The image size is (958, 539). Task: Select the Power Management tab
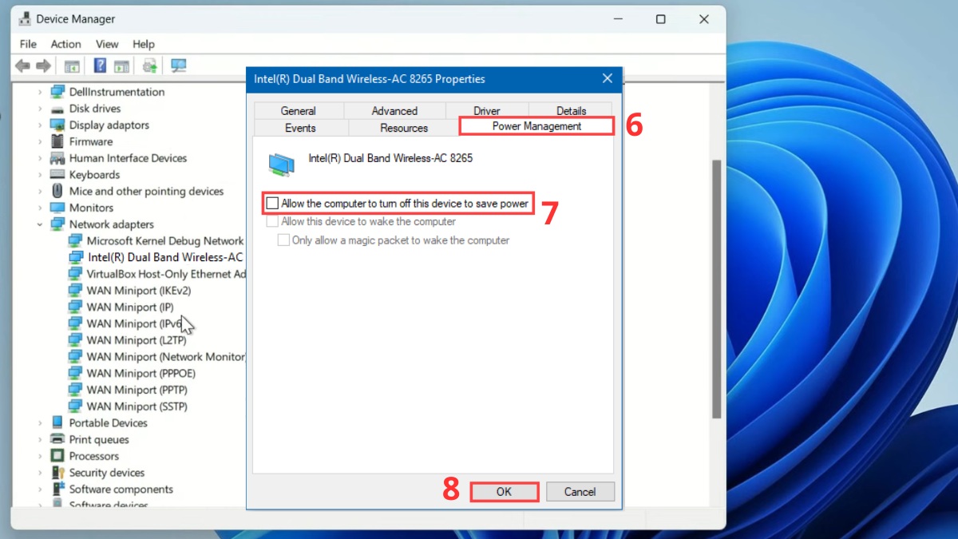(536, 126)
